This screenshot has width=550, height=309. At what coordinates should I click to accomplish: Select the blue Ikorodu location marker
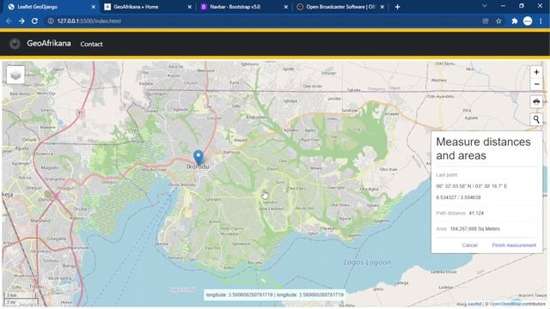click(199, 157)
